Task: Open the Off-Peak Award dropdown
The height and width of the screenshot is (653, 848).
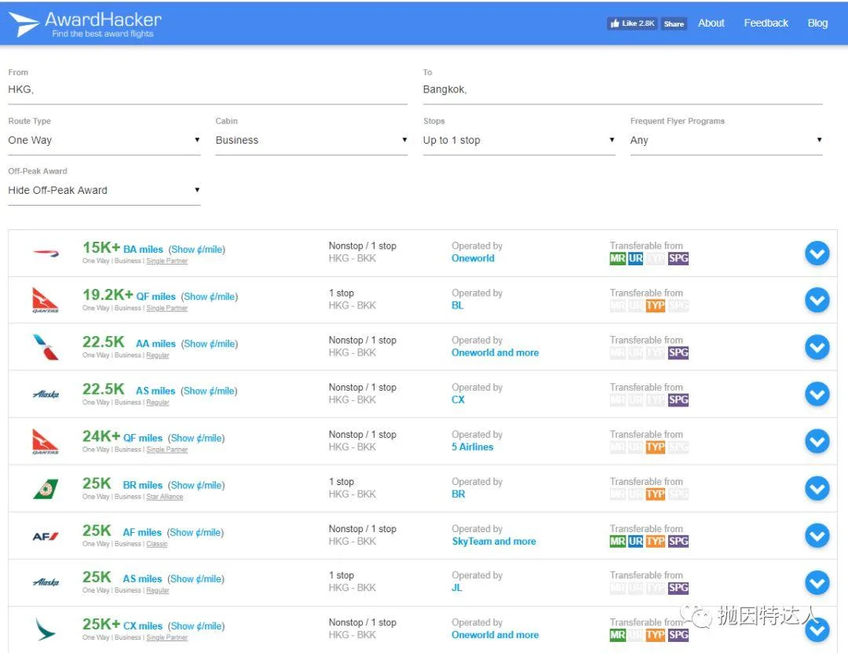Action: click(x=104, y=190)
